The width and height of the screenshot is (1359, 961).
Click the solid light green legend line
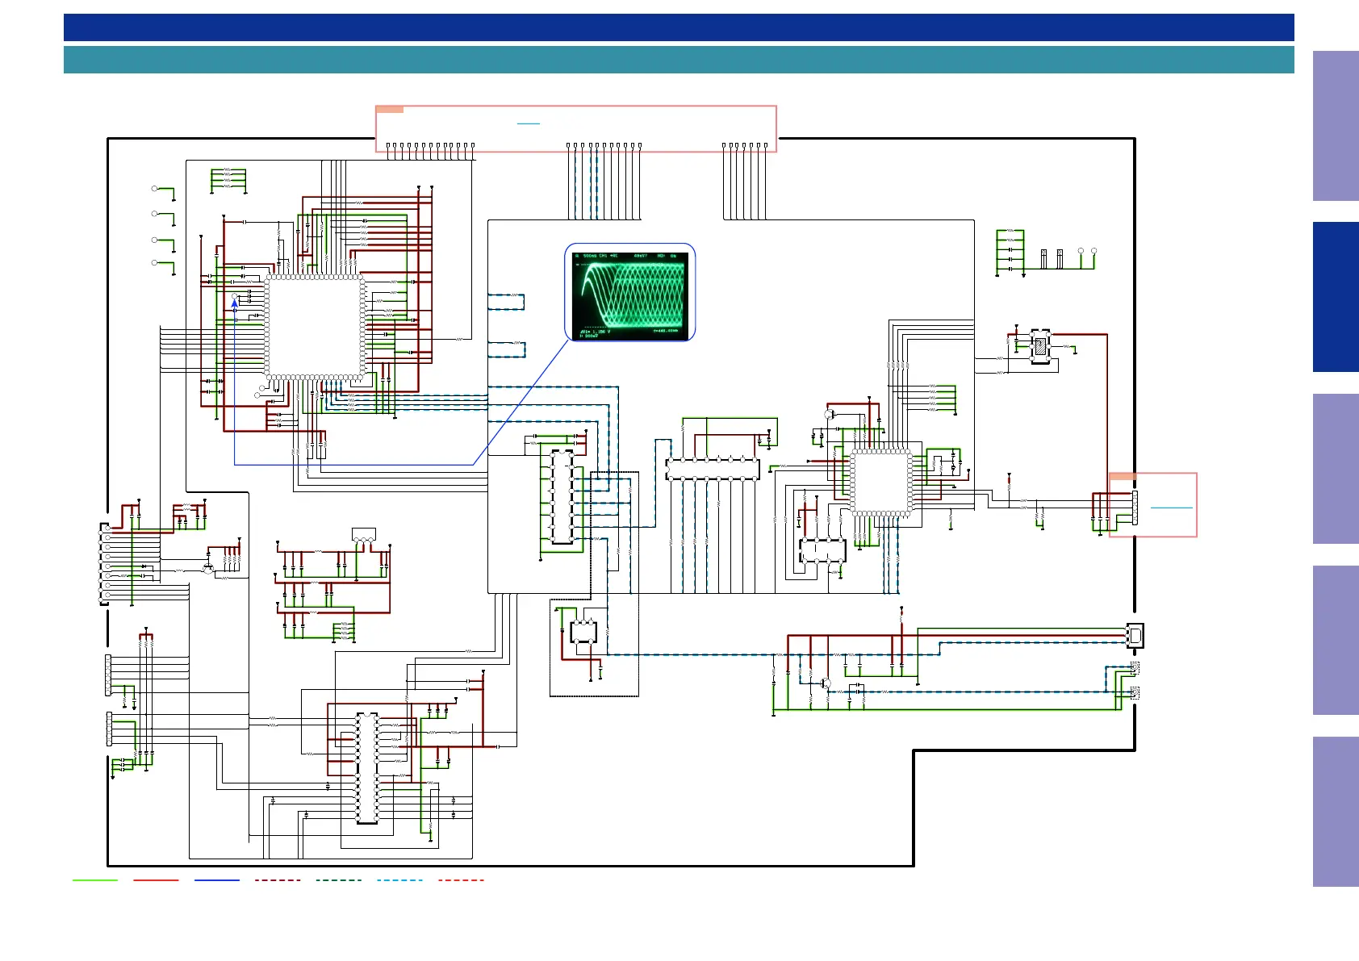pos(95,880)
